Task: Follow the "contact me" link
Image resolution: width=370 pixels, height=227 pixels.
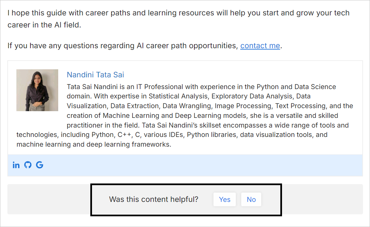Action: tap(260, 46)
